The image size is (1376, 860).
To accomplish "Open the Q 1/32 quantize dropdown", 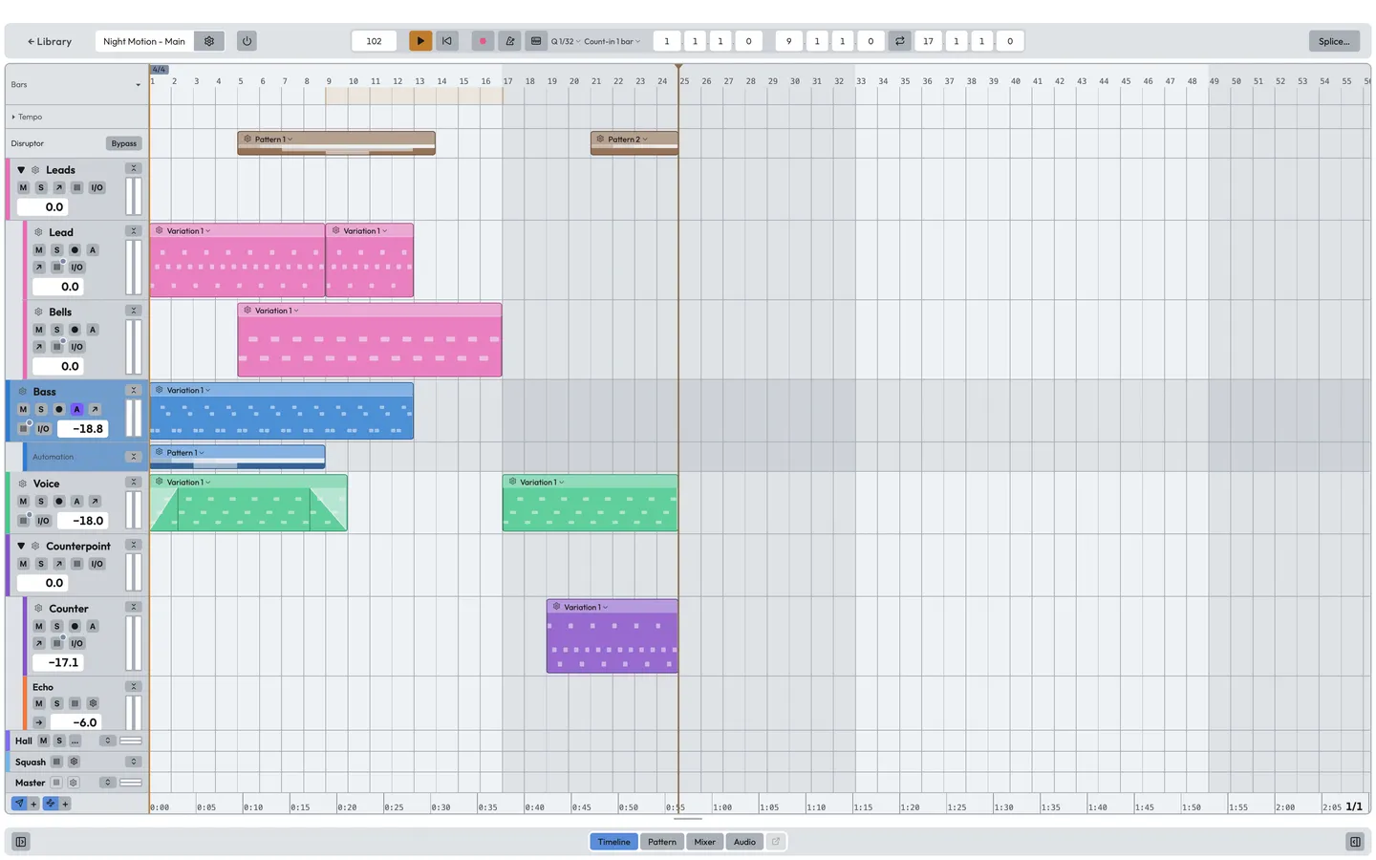I will pos(565,41).
